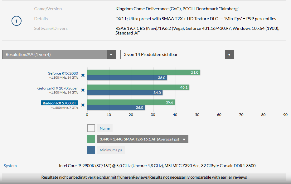Image resolution: width=291 pixels, height=184 pixels.
Task: Click the Game/Version label
Action: [x=48, y=9]
